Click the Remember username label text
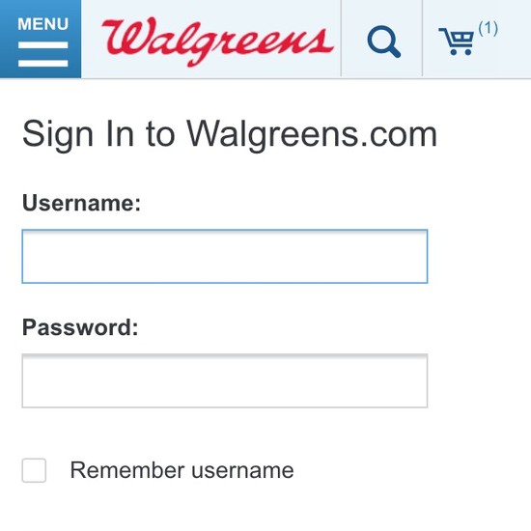This screenshot has height=531, width=531. 182,470
